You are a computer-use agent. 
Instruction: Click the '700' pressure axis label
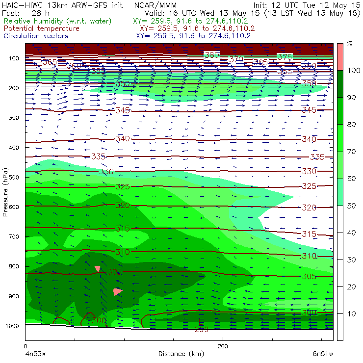tap(14, 236)
